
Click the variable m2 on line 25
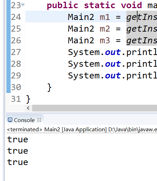(x=105, y=29)
